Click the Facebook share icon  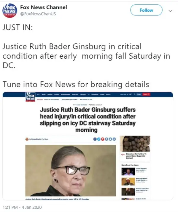point(95,139)
